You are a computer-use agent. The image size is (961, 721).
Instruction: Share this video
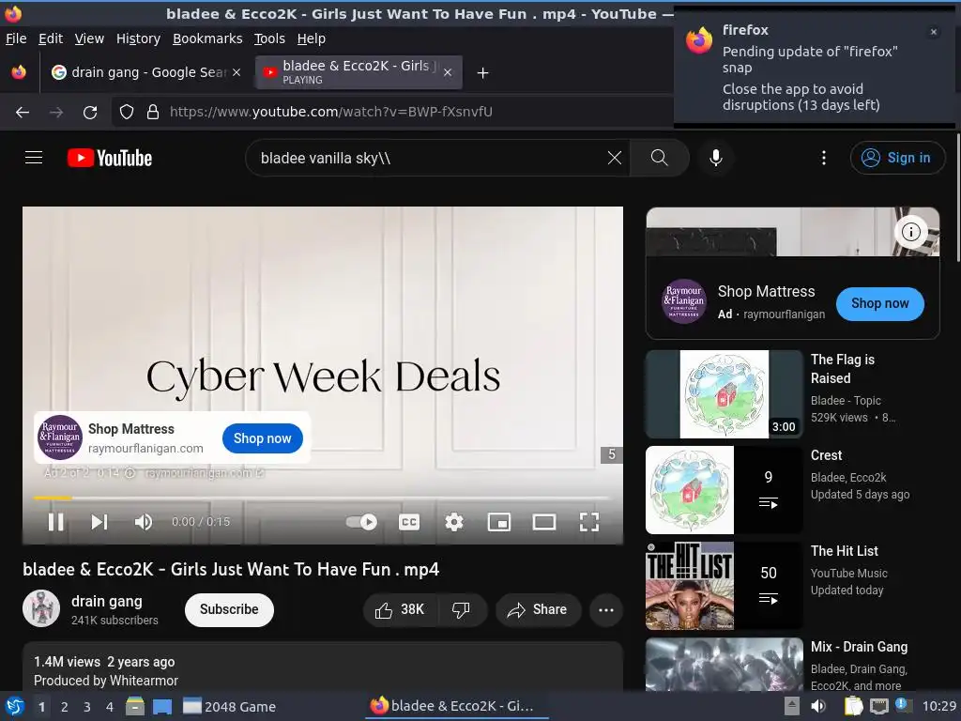tap(538, 609)
